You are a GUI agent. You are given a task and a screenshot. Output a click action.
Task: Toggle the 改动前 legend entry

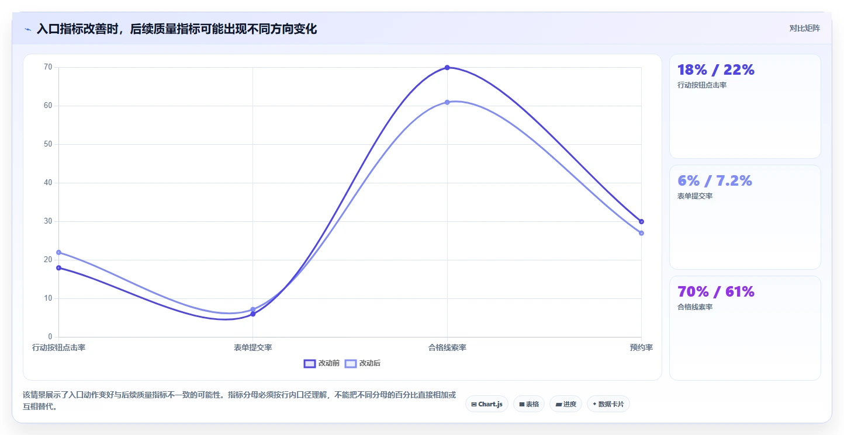pos(321,363)
